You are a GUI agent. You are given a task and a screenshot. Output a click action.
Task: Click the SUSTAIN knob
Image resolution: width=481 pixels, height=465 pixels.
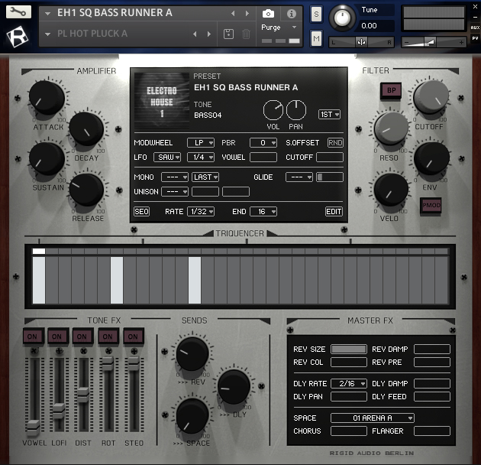[47, 158]
